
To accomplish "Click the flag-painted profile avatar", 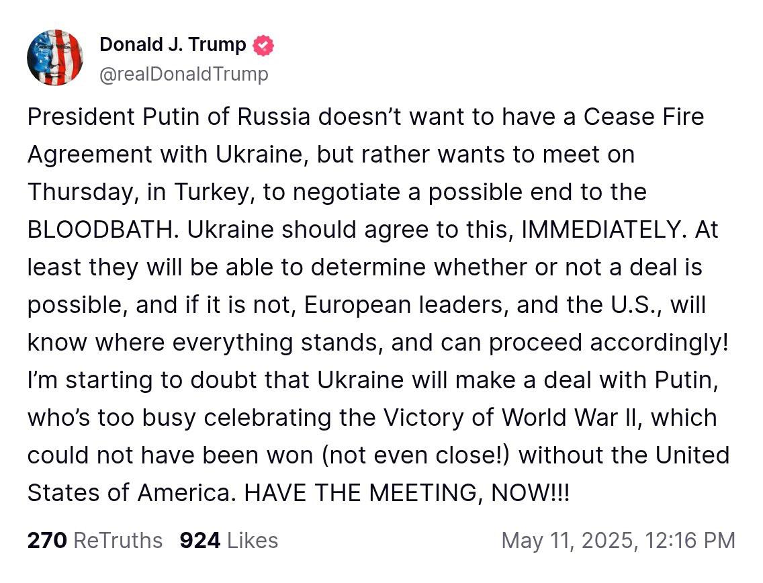I will [55, 58].
